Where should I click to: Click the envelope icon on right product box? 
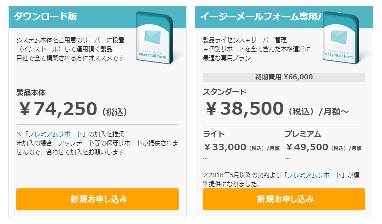pos(339,37)
